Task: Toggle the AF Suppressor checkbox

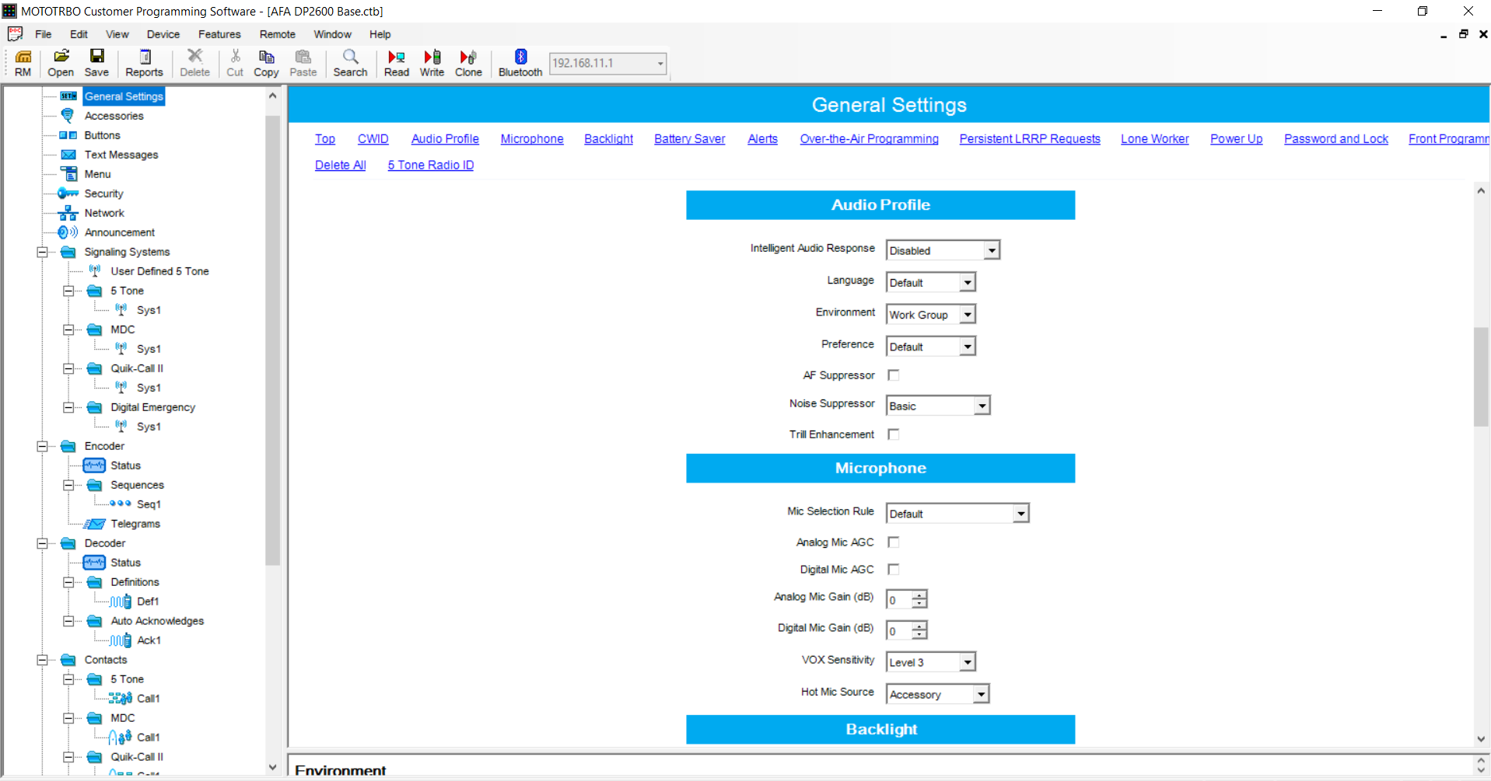Action: tap(894, 375)
